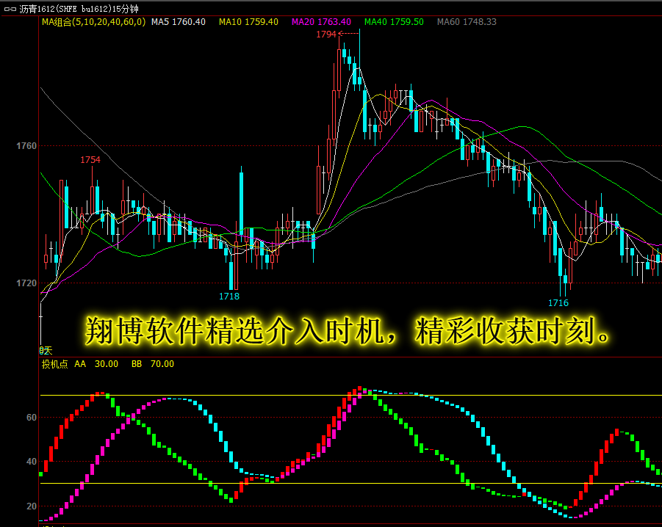Click the 60 level on the indicator axis

point(32,418)
